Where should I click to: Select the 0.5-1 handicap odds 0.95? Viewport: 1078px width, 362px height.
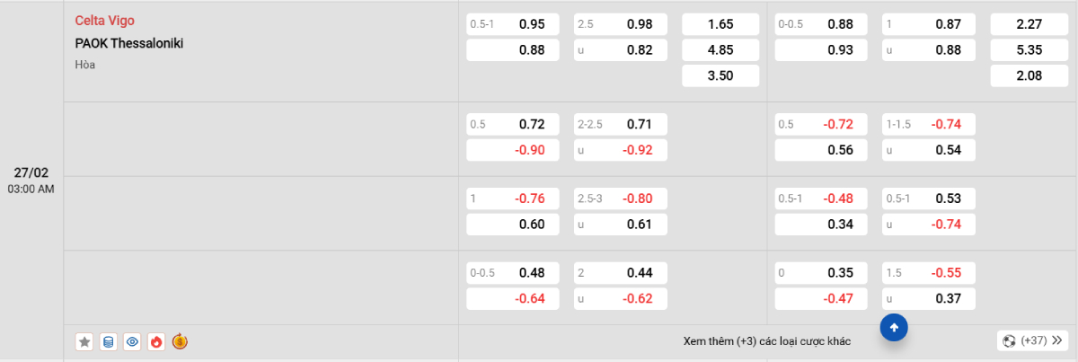click(x=513, y=24)
